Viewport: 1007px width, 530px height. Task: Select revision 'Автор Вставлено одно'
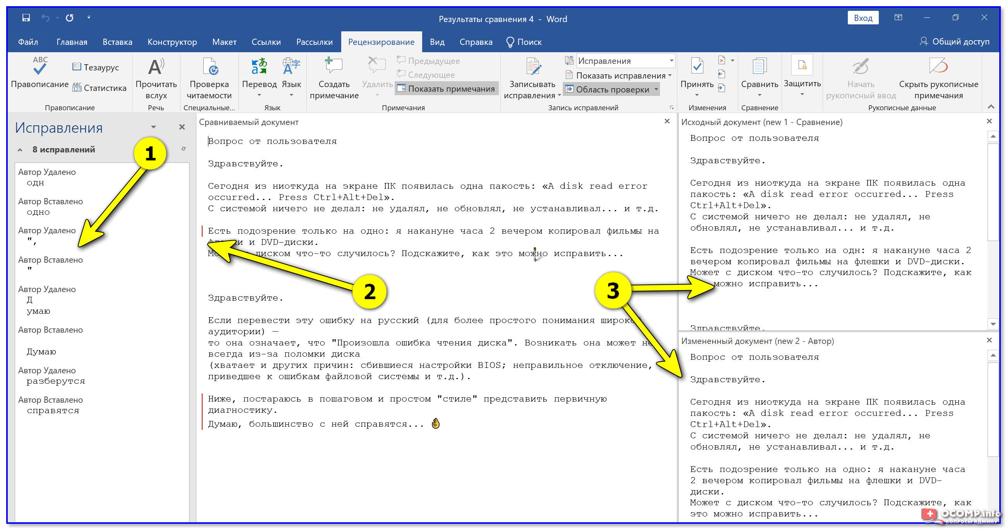coord(101,207)
